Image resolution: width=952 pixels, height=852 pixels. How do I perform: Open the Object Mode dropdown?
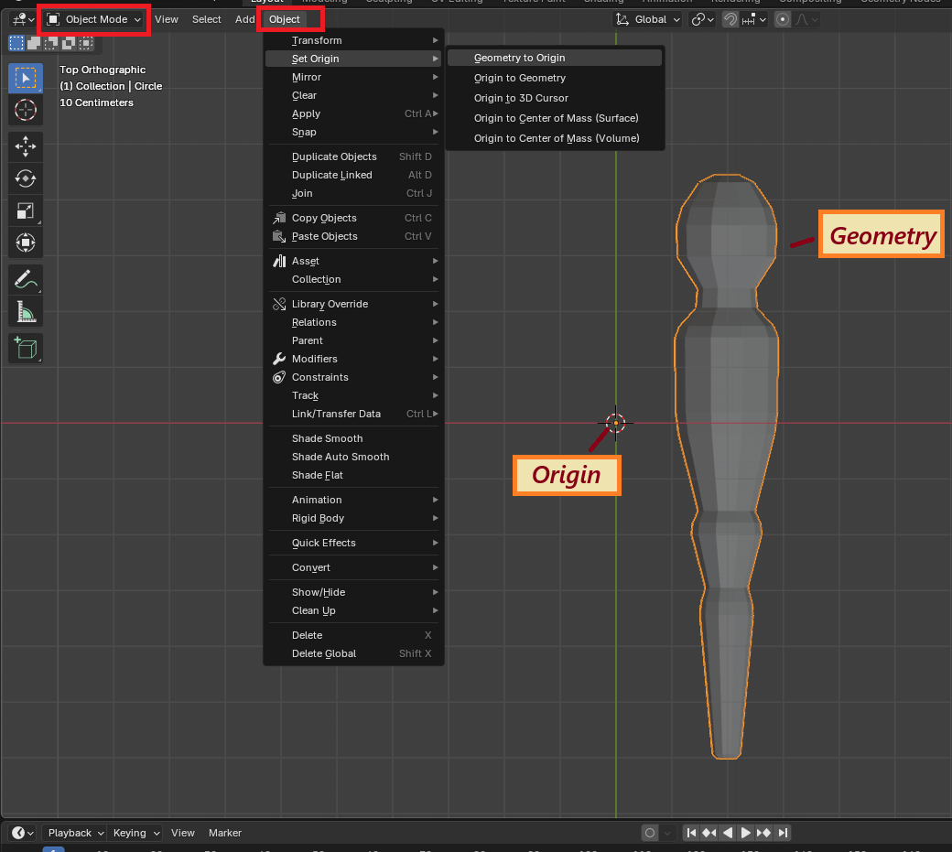tap(94, 19)
